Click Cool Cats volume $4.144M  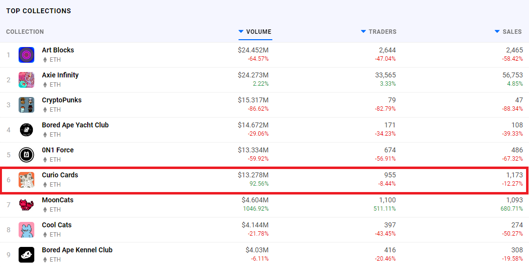255,225
